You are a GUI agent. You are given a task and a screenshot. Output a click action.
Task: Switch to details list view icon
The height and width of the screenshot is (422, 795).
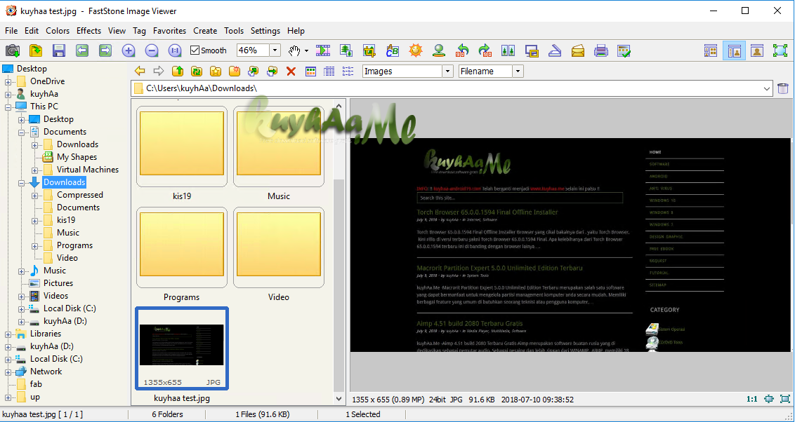(329, 72)
